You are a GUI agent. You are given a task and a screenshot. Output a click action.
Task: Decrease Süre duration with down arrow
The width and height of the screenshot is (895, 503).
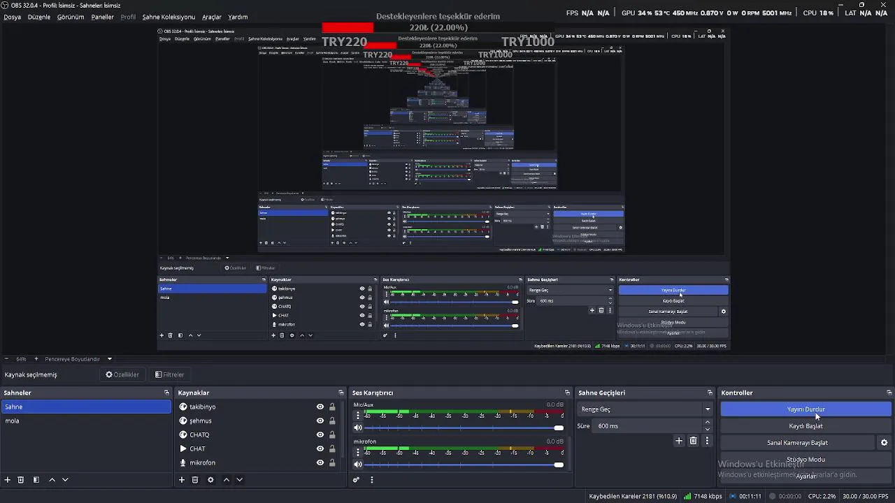(707, 429)
